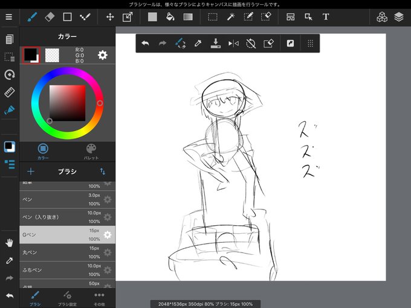
Task: Select the Magic Wand tool
Action: click(x=231, y=17)
